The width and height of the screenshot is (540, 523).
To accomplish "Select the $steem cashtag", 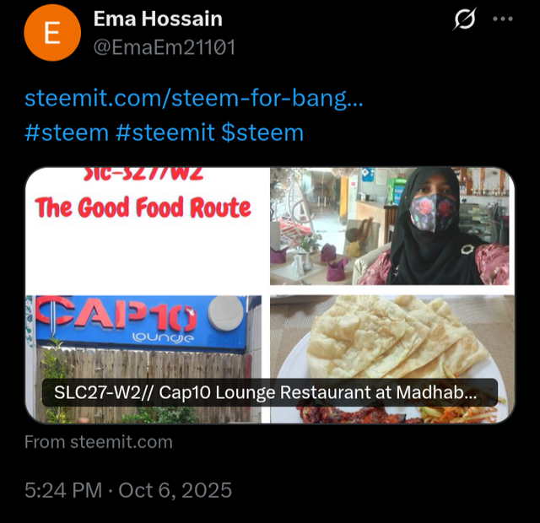I will 262,133.
